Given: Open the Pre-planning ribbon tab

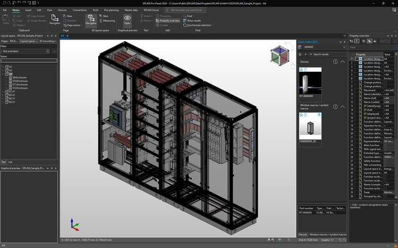Looking at the screenshot, I should tap(111, 10).
